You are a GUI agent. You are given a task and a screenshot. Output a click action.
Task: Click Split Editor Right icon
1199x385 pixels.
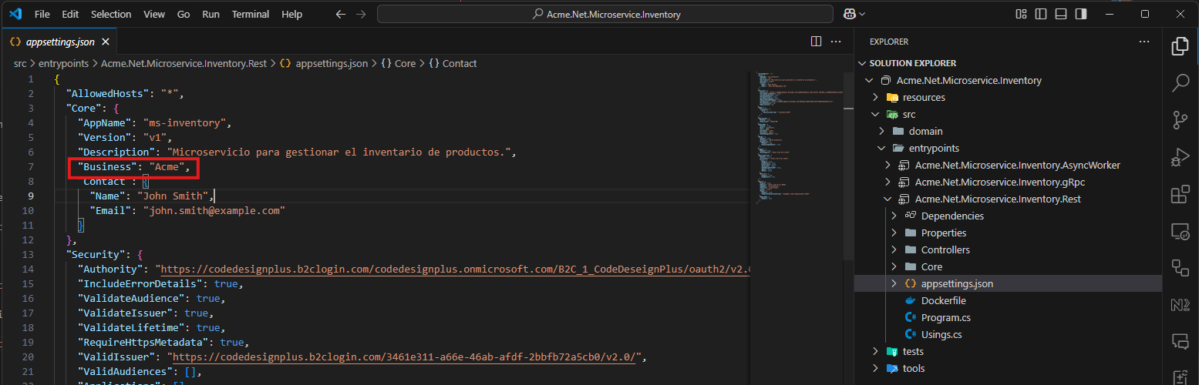click(x=817, y=42)
